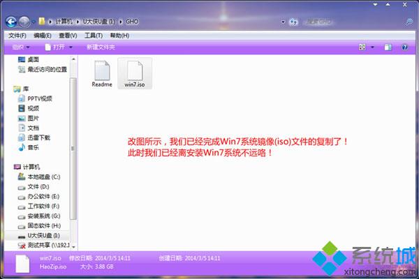
Task: Select 文件 (D:) drive
Action: click(34, 187)
